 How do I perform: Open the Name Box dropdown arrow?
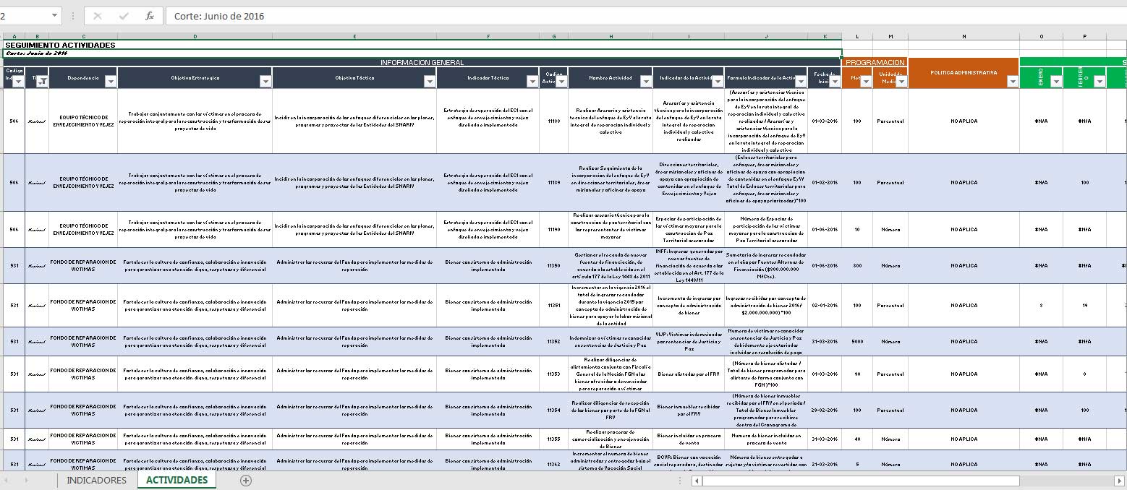(x=55, y=16)
